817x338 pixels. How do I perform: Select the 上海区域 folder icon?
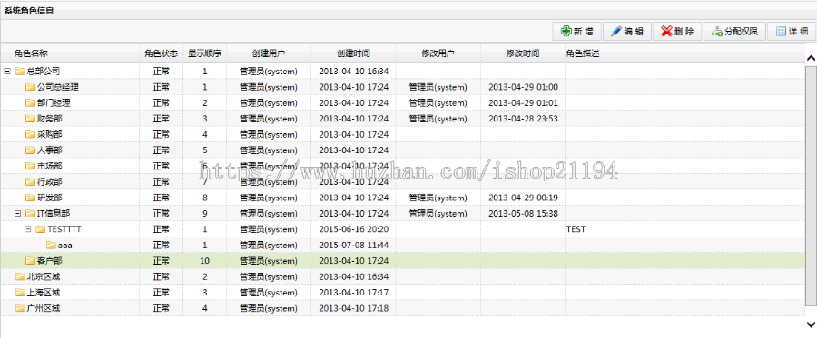(20, 293)
